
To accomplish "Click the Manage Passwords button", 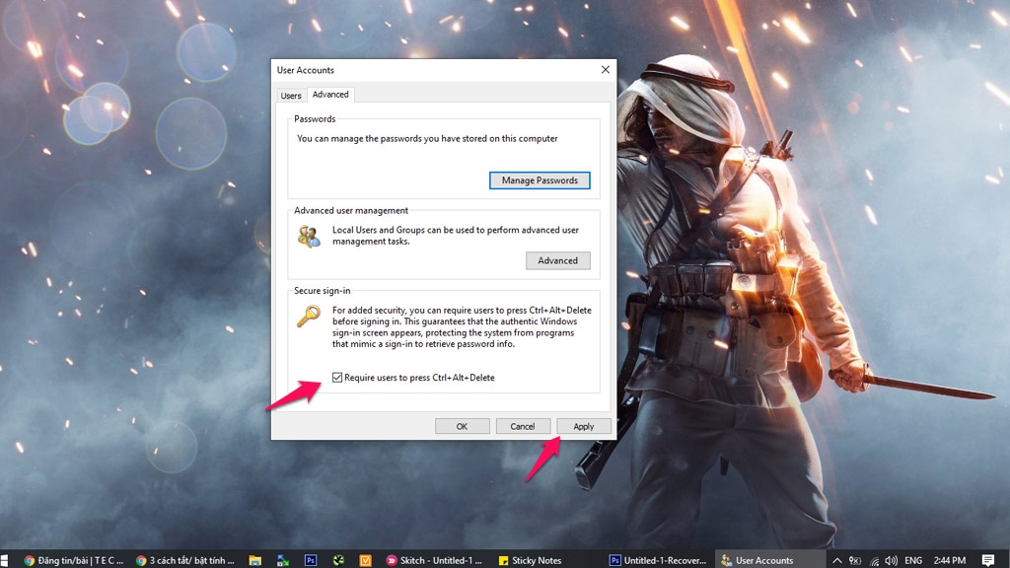I will point(540,180).
